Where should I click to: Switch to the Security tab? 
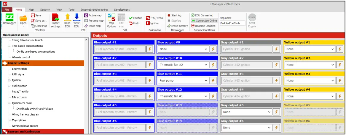[45, 10]
